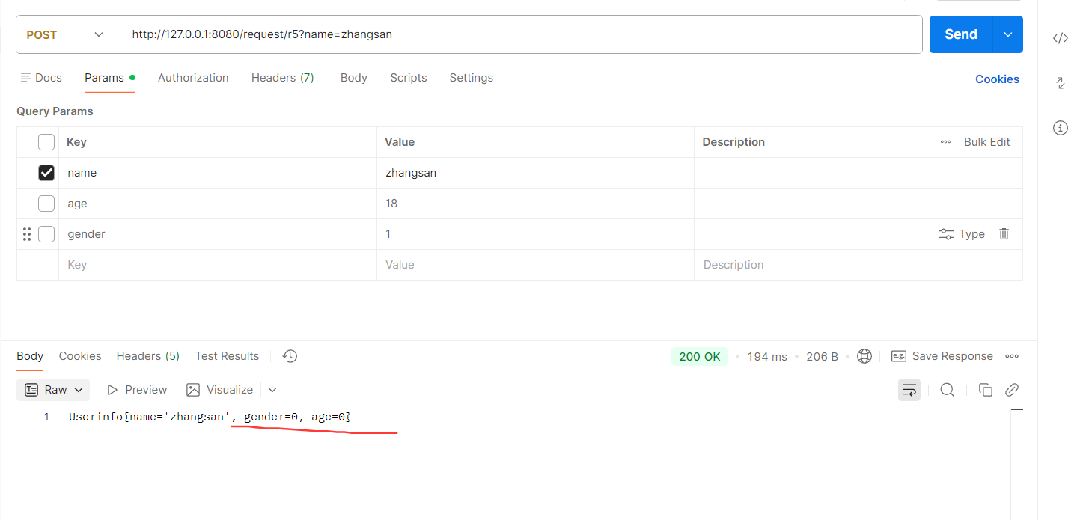The image size is (1083, 520).
Task: Open the Type option for gender row
Action: (962, 234)
